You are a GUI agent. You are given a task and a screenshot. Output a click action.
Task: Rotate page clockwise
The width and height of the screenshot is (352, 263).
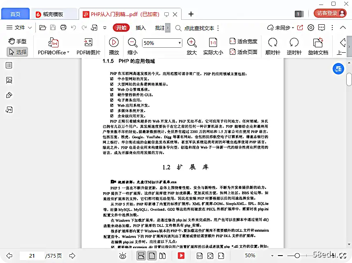click(273, 47)
